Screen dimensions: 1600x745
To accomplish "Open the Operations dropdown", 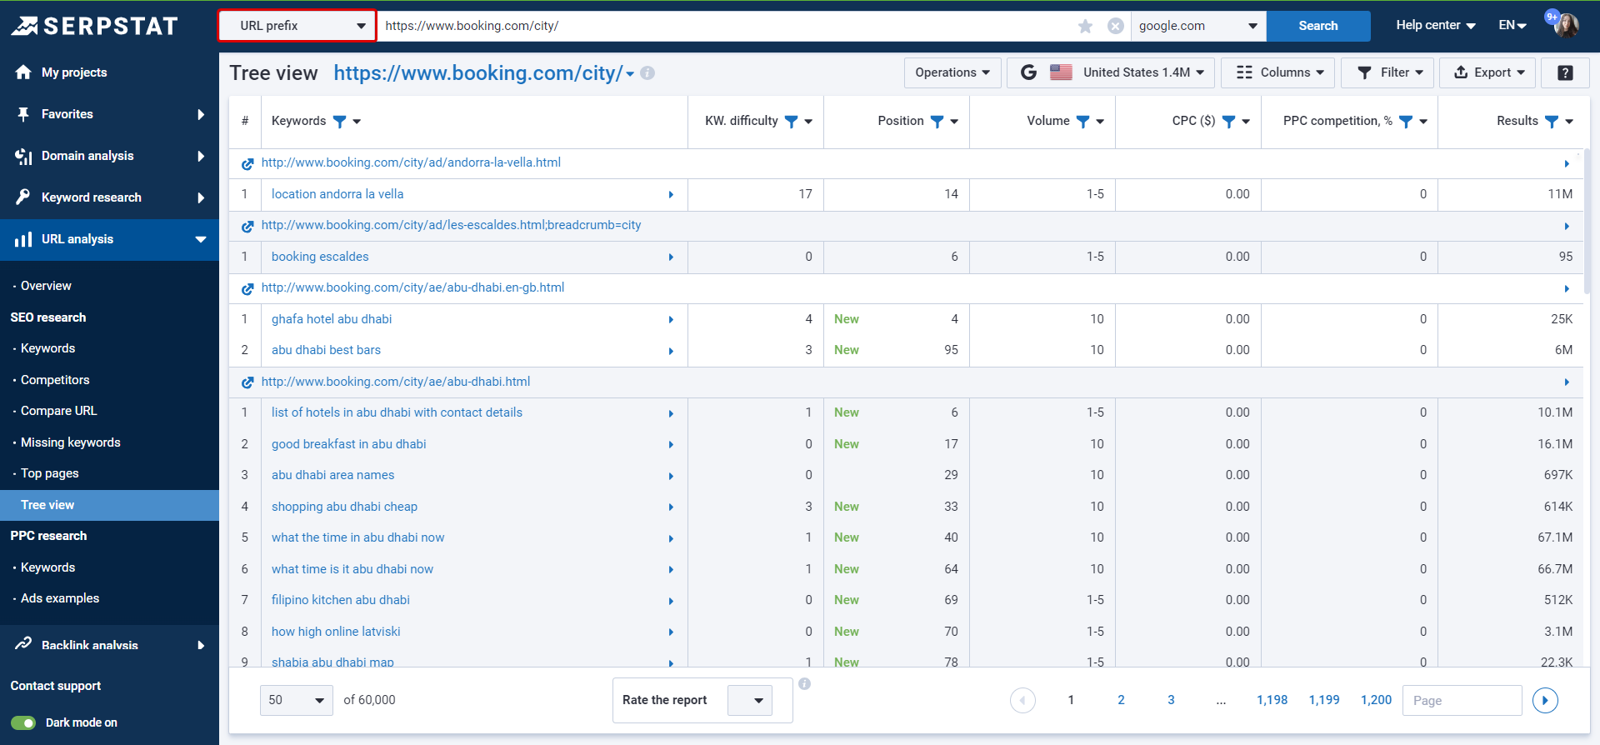I will pyautogui.click(x=952, y=72).
